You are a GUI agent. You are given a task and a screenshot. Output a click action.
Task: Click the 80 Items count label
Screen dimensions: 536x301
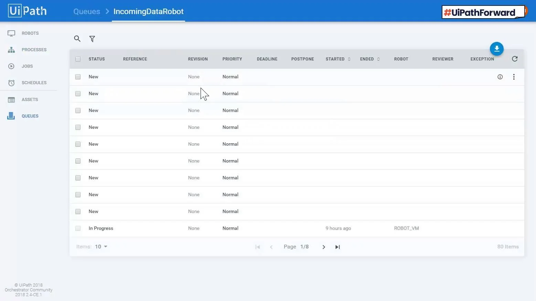[508, 247]
